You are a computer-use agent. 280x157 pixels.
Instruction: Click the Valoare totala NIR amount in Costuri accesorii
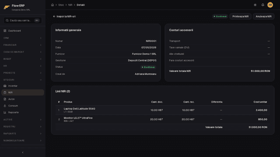[x=260, y=71]
